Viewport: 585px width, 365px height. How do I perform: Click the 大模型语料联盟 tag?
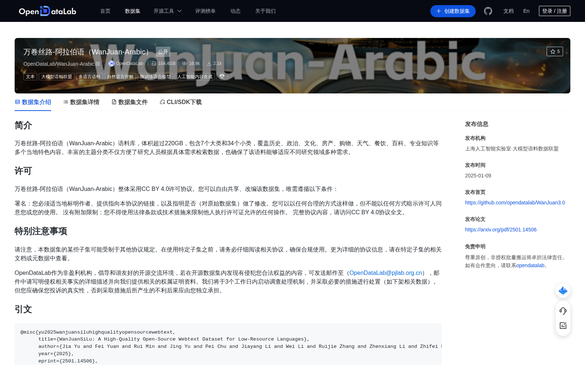[57, 77]
